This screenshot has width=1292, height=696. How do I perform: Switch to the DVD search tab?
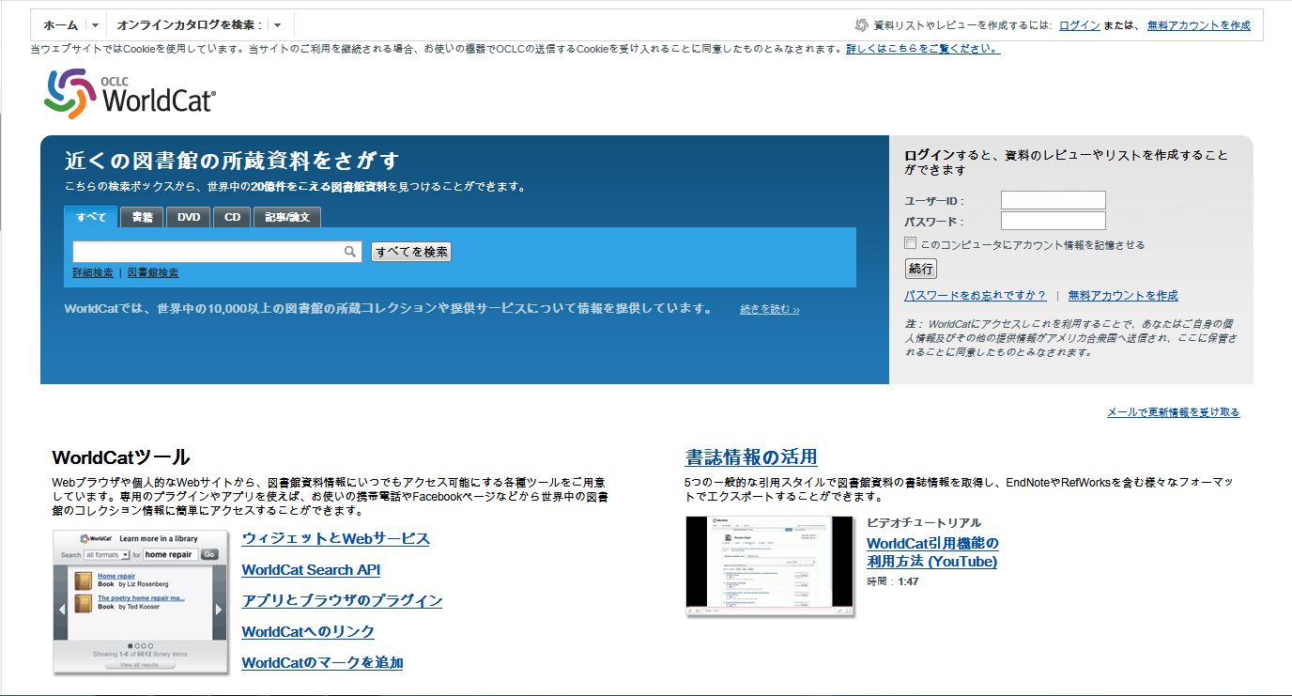(x=189, y=218)
